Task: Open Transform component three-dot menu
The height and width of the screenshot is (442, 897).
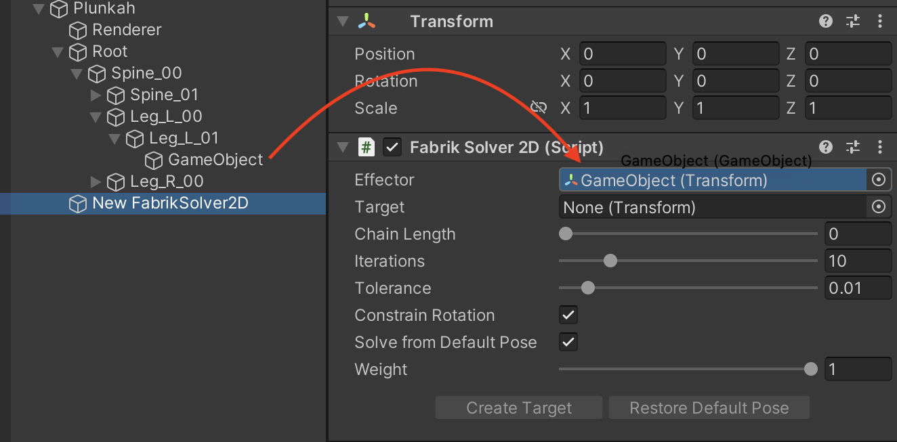Action: click(880, 21)
